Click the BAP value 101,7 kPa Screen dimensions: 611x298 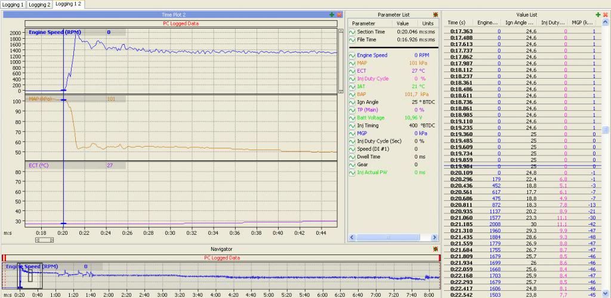click(416, 94)
